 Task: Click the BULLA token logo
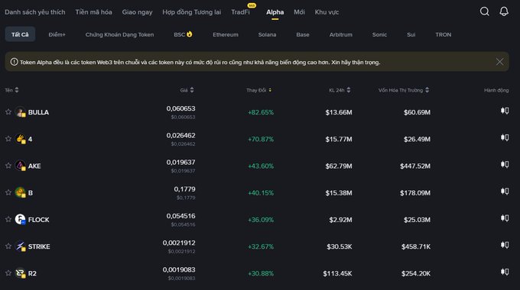[20, 112]
